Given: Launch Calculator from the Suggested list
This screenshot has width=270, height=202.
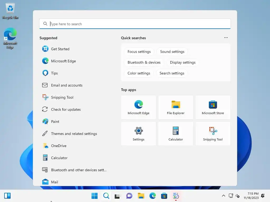Looking at the screenshot, I should coord(75,158).
